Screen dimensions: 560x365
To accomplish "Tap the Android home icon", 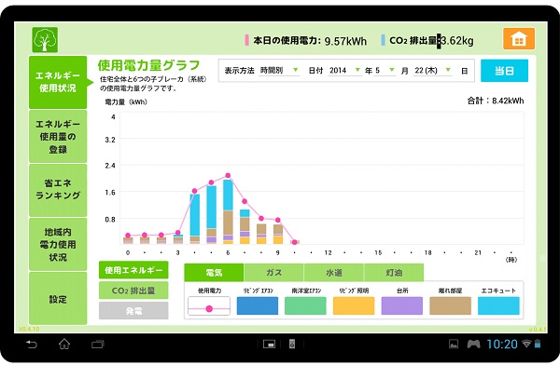I will click(64, 344).
